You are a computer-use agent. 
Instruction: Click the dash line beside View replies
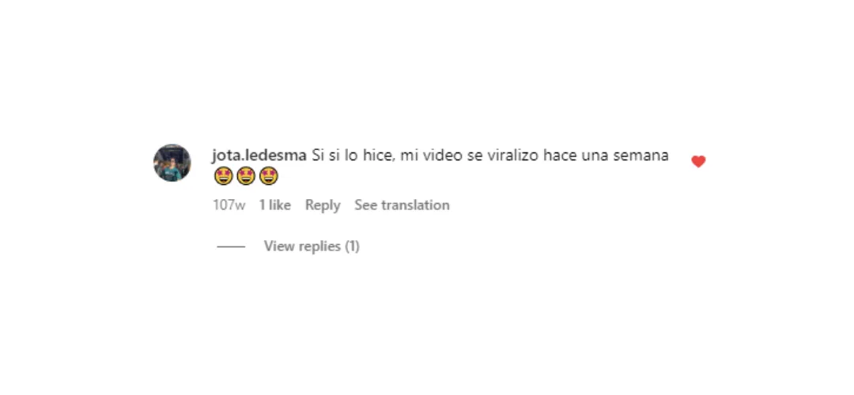point(231,246)
